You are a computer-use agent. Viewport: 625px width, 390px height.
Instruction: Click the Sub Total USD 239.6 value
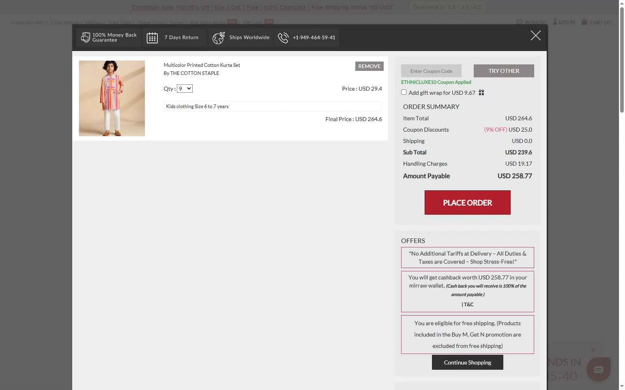pyautogui.click(x=518, y=152)
